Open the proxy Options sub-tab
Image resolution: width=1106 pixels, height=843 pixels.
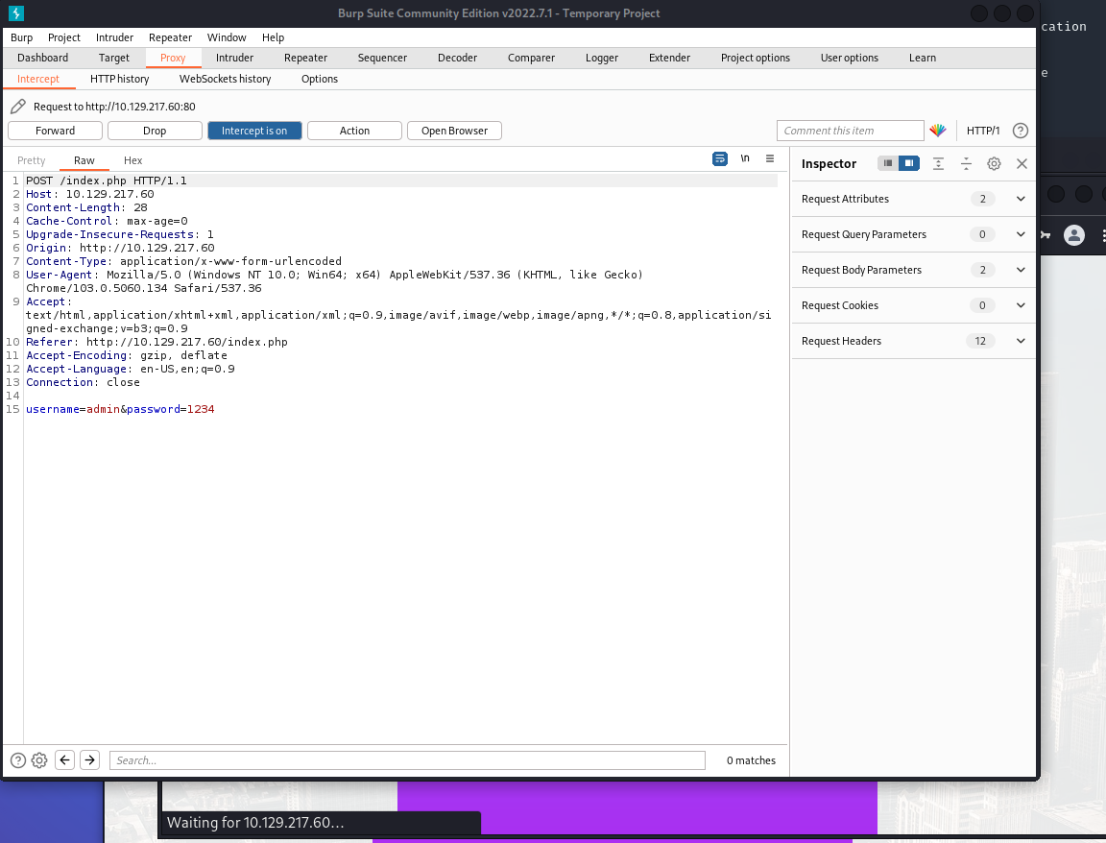click(x=320, y=79)
